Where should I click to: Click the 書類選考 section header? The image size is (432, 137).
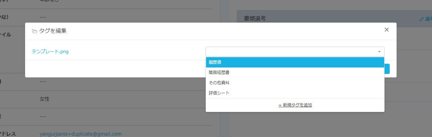pyautogui.click(x=255, y=19)
